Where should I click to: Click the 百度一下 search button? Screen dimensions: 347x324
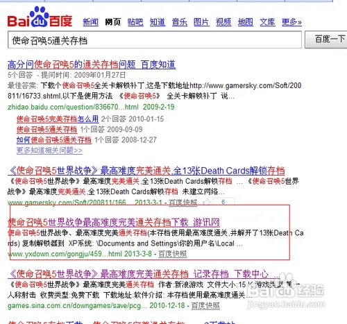coord(327,40)
